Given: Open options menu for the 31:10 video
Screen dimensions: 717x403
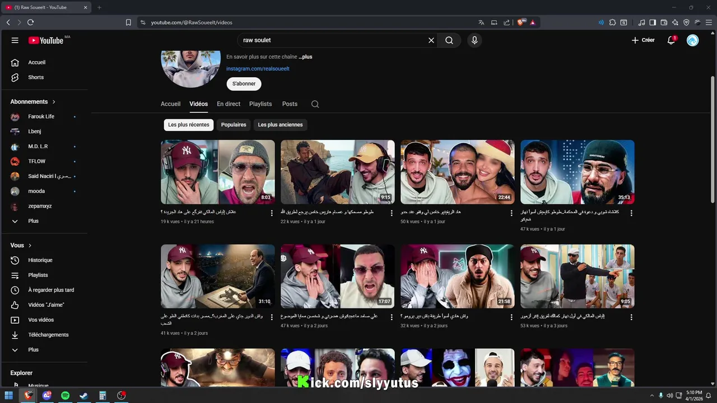Looking at the screenshot, I should (x=272, y=317).
